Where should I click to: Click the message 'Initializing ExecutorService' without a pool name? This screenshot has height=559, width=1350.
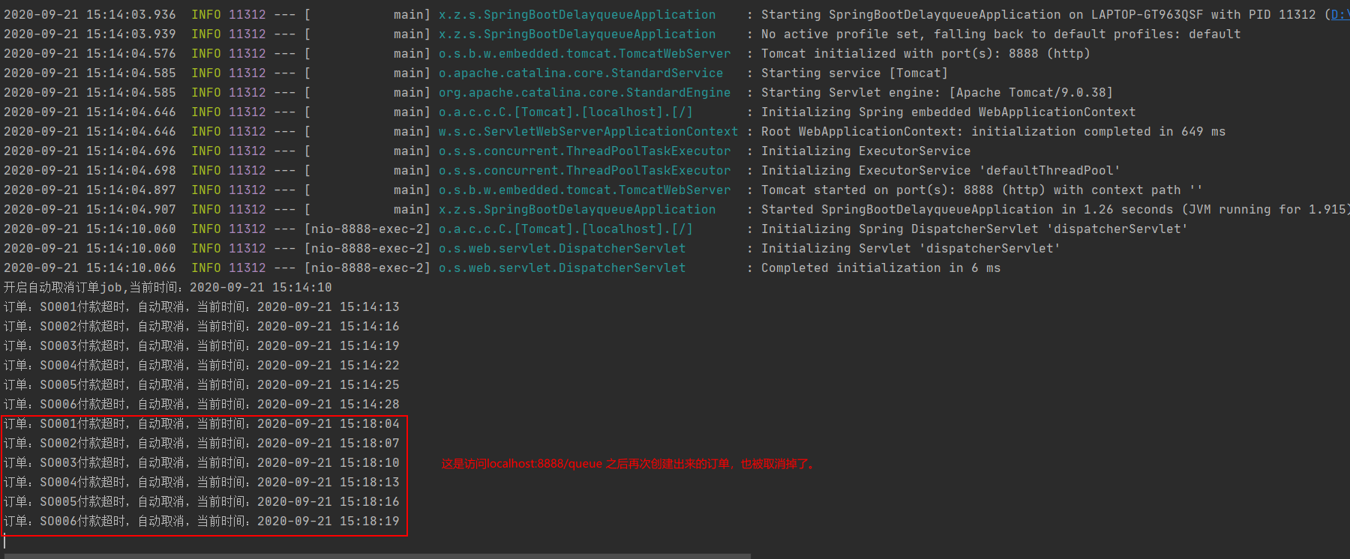coord(865,151)
